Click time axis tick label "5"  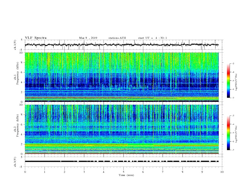point(123,172)
